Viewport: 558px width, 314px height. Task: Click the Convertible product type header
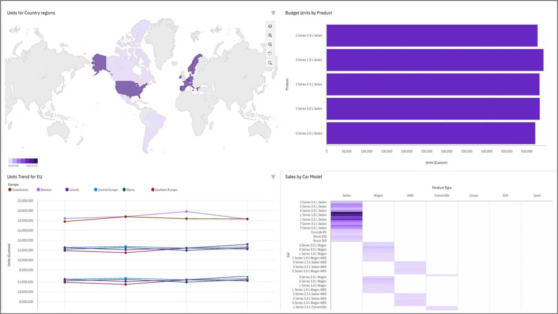[x=442, y=196]
